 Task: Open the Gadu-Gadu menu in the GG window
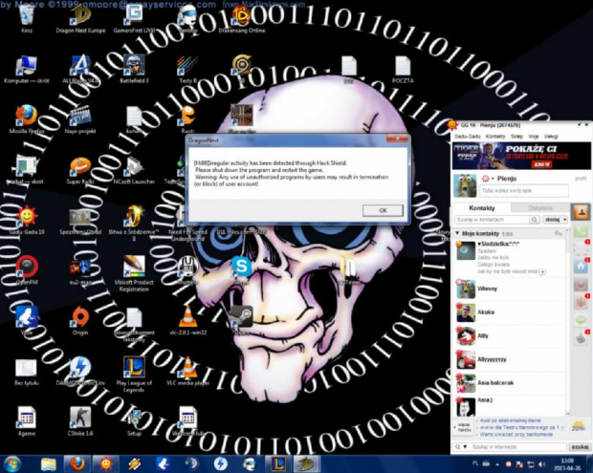click(467, 137)
